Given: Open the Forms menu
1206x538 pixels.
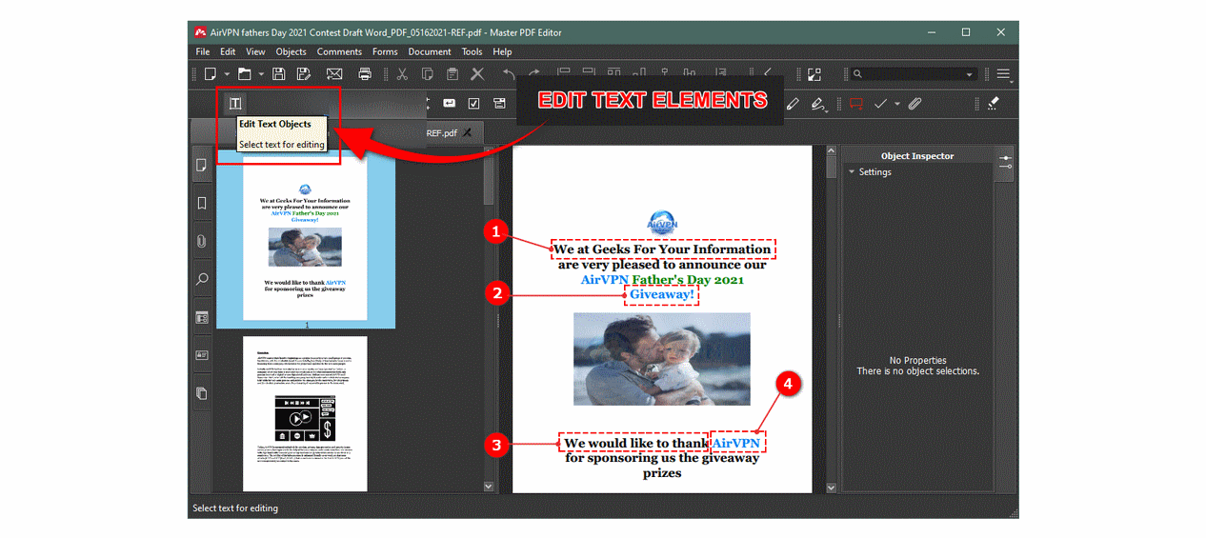Looking at the screenshot, I should 385,51.
